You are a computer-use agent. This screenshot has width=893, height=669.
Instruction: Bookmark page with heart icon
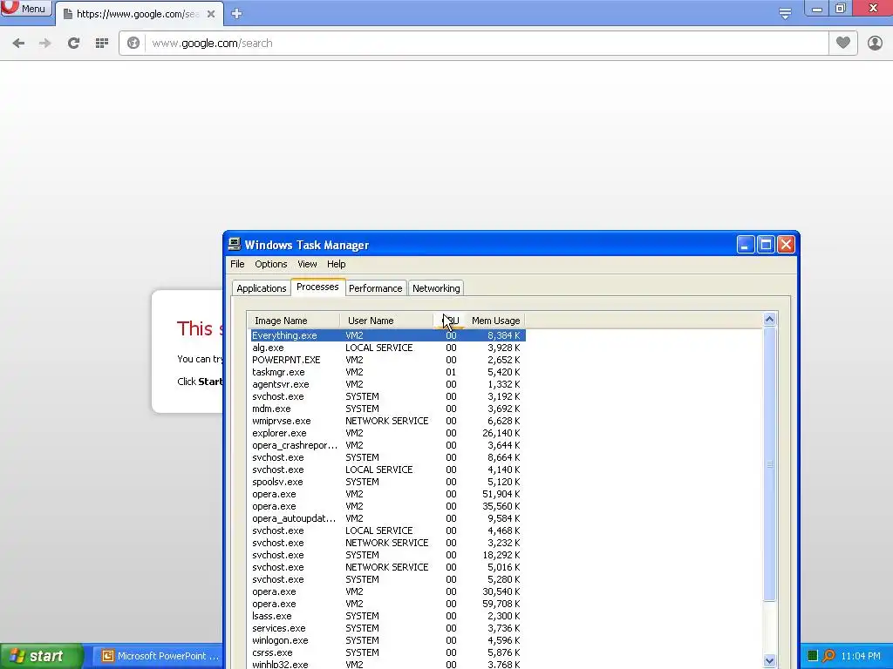click(x=843, y=43)
